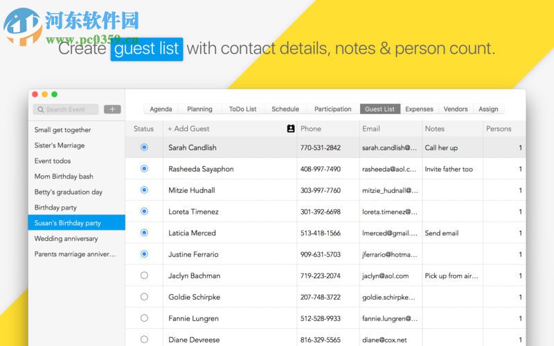Toggle status radio for Justine Ferrario
This screenshot has height=346, width=554.
click(x=144, y=254)
